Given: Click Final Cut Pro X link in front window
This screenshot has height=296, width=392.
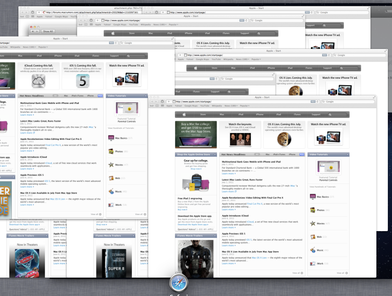Looking at the screenshot, I should tap(254, 204).
